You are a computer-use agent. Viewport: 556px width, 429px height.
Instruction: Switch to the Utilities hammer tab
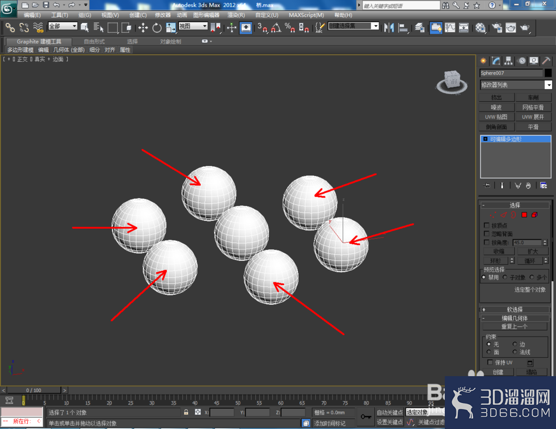(x=546, y=61)
